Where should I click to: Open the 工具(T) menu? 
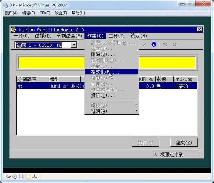[x=117, y=36]
